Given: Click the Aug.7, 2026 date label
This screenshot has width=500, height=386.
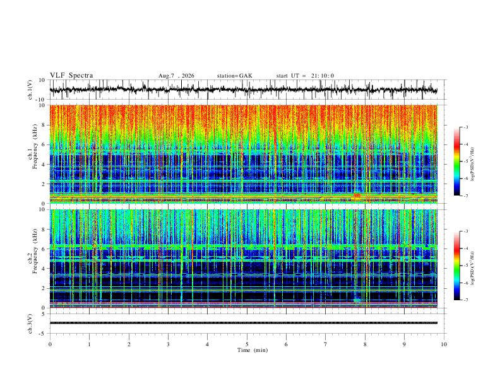Looking at the screenshot, I should [x=176, y=76].
